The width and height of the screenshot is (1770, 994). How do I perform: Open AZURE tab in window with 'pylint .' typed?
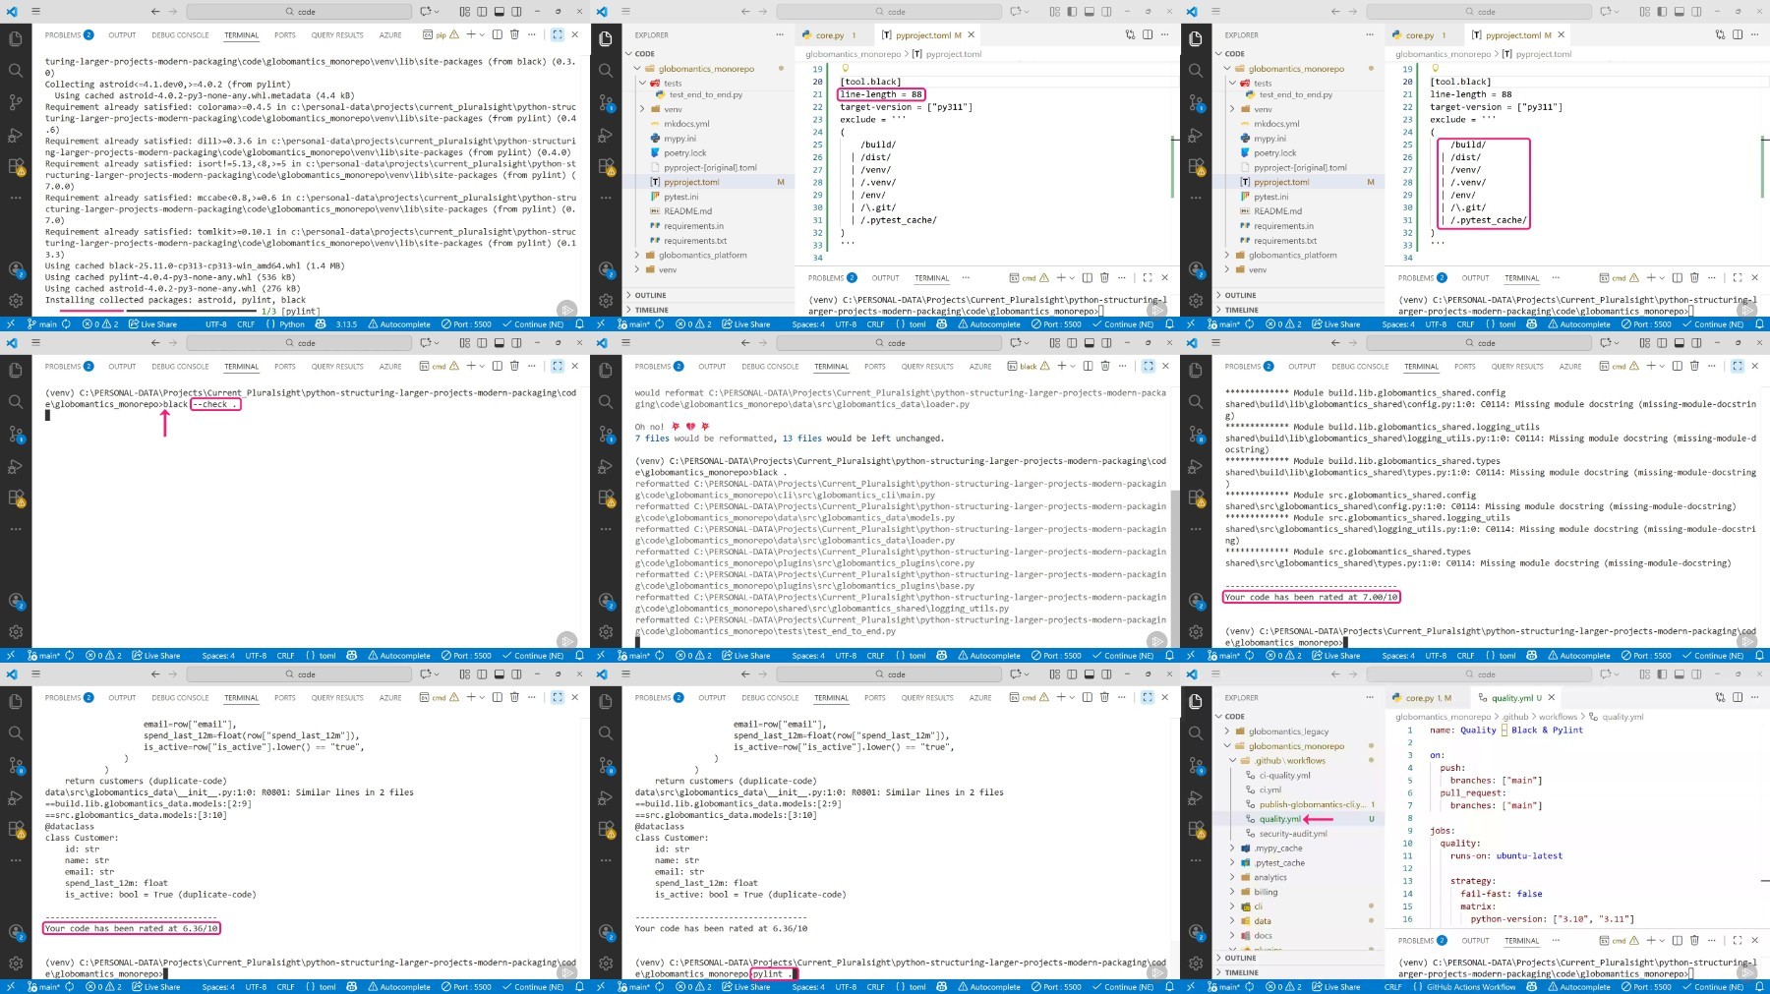pos(980,697)
